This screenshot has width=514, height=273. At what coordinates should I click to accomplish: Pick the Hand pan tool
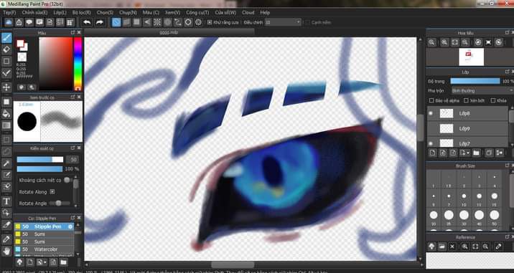[x=6, y=252]
